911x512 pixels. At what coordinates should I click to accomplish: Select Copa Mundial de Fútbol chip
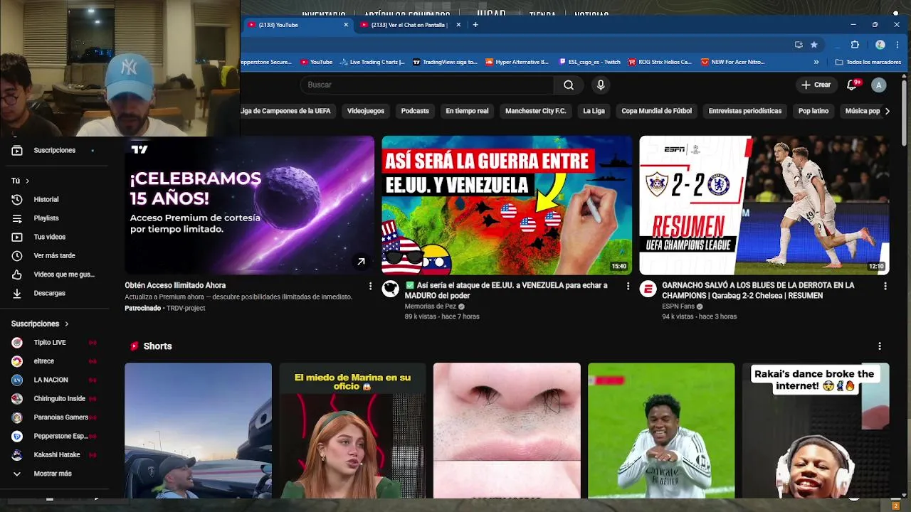pyautogui.click(x=656, y=111)
